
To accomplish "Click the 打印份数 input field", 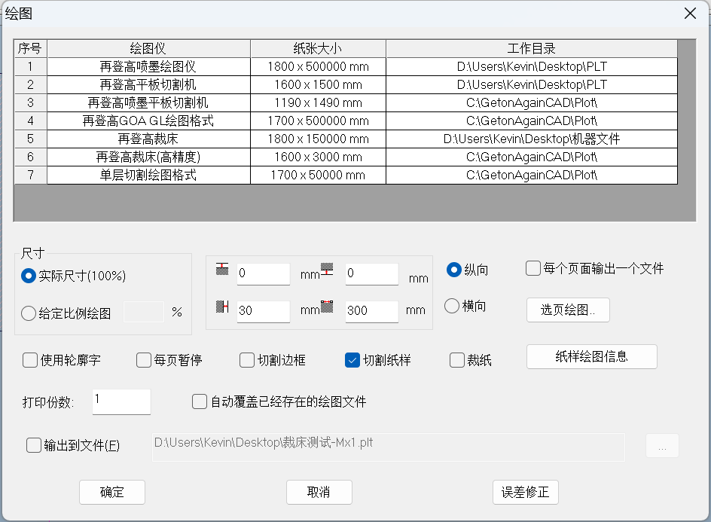I will (121, 401).
